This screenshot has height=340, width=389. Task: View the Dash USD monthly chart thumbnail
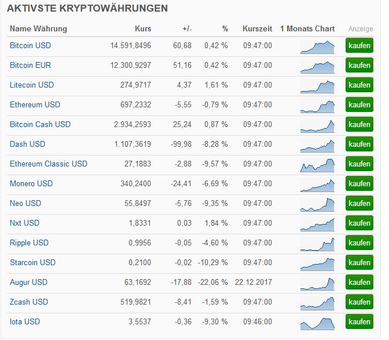pos(317,145)
